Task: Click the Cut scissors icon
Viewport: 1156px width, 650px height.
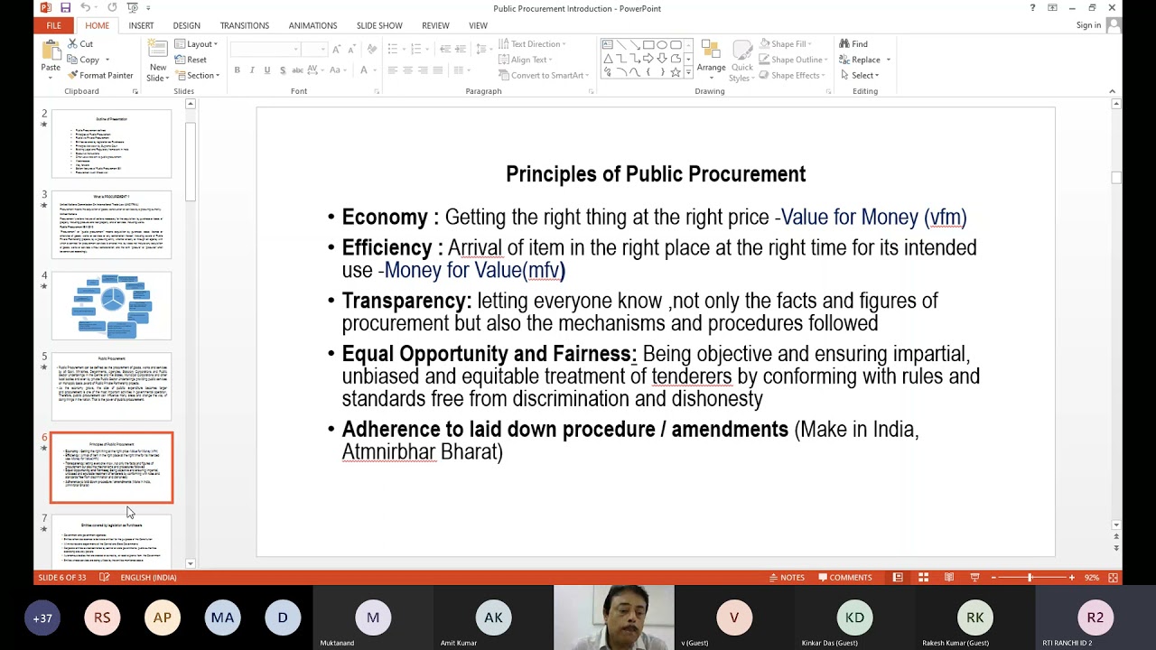Action: [x=71, y=43]
